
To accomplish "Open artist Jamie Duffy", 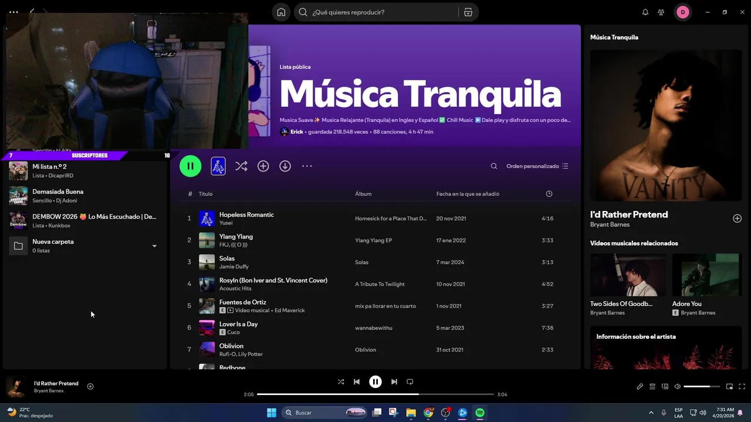I will tap(234, 267).
